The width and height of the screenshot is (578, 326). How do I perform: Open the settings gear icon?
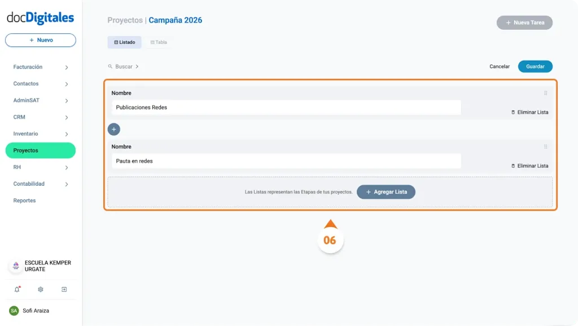40,289
